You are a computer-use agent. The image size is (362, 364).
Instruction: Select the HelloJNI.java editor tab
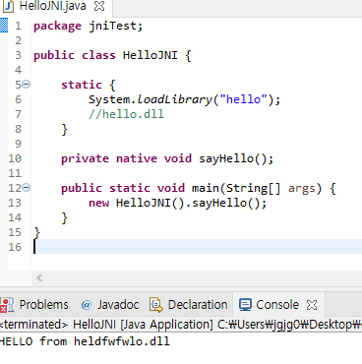click(52, 6)
